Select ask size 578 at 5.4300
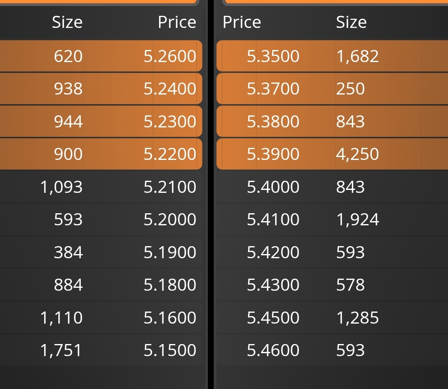The width and height of the screenshot is (448, 389). [351, 285]
